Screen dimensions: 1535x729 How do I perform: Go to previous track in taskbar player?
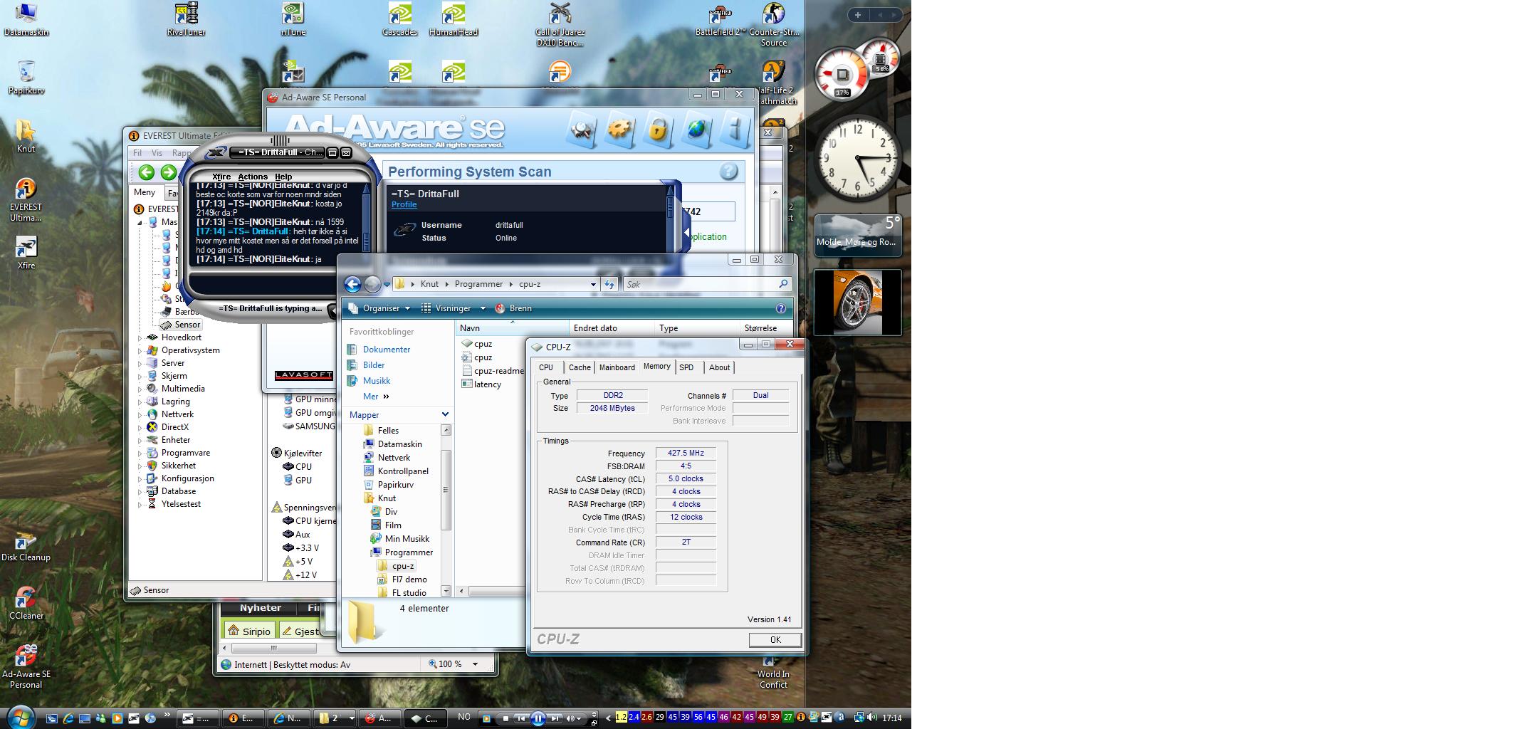coord(521,718)
